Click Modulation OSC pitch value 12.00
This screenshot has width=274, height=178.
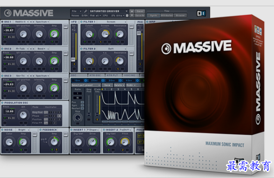coord(9,111)
